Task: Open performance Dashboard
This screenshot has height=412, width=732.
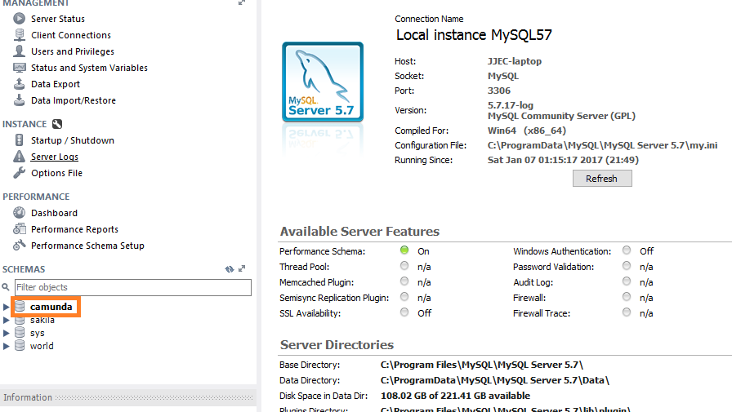Action: [x=54, y=213]
